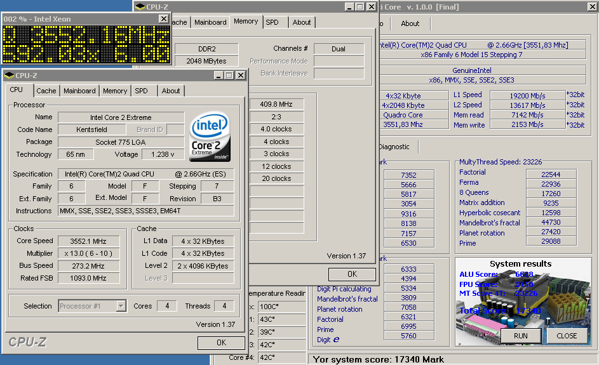Click the Factorial 22544 multithread score
This screenshot has width=599, height=365.
click(551, 175)
